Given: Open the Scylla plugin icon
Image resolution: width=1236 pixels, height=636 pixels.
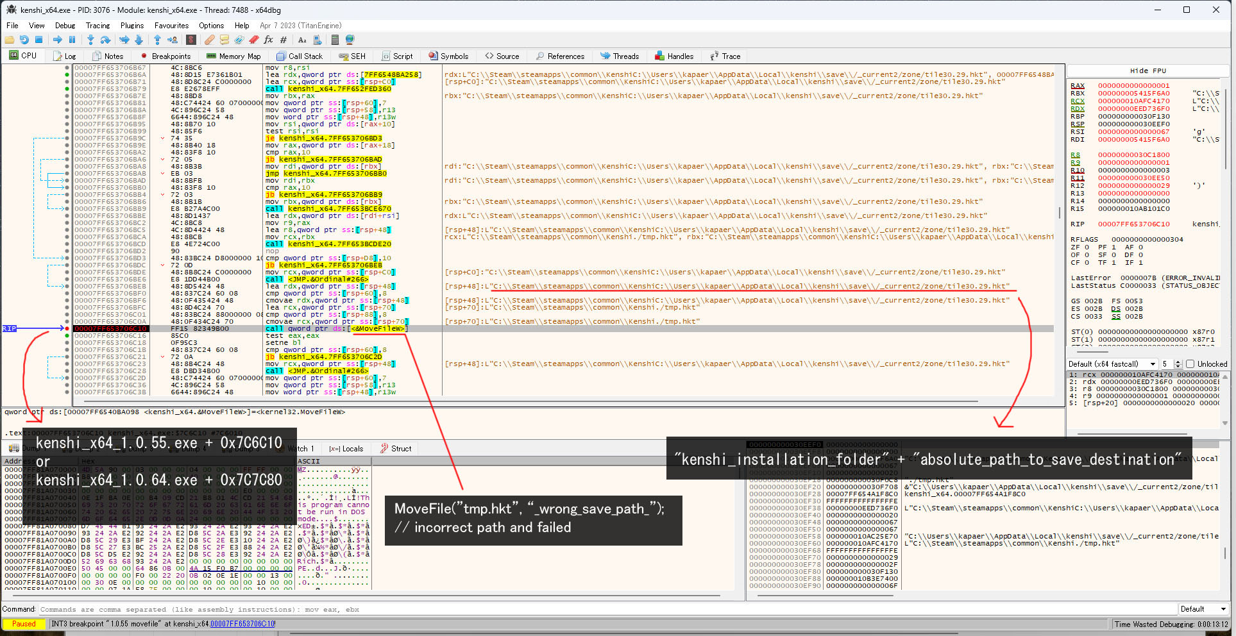Looking at the screenshot, I should pyautogui.click(x=190, y=40).
